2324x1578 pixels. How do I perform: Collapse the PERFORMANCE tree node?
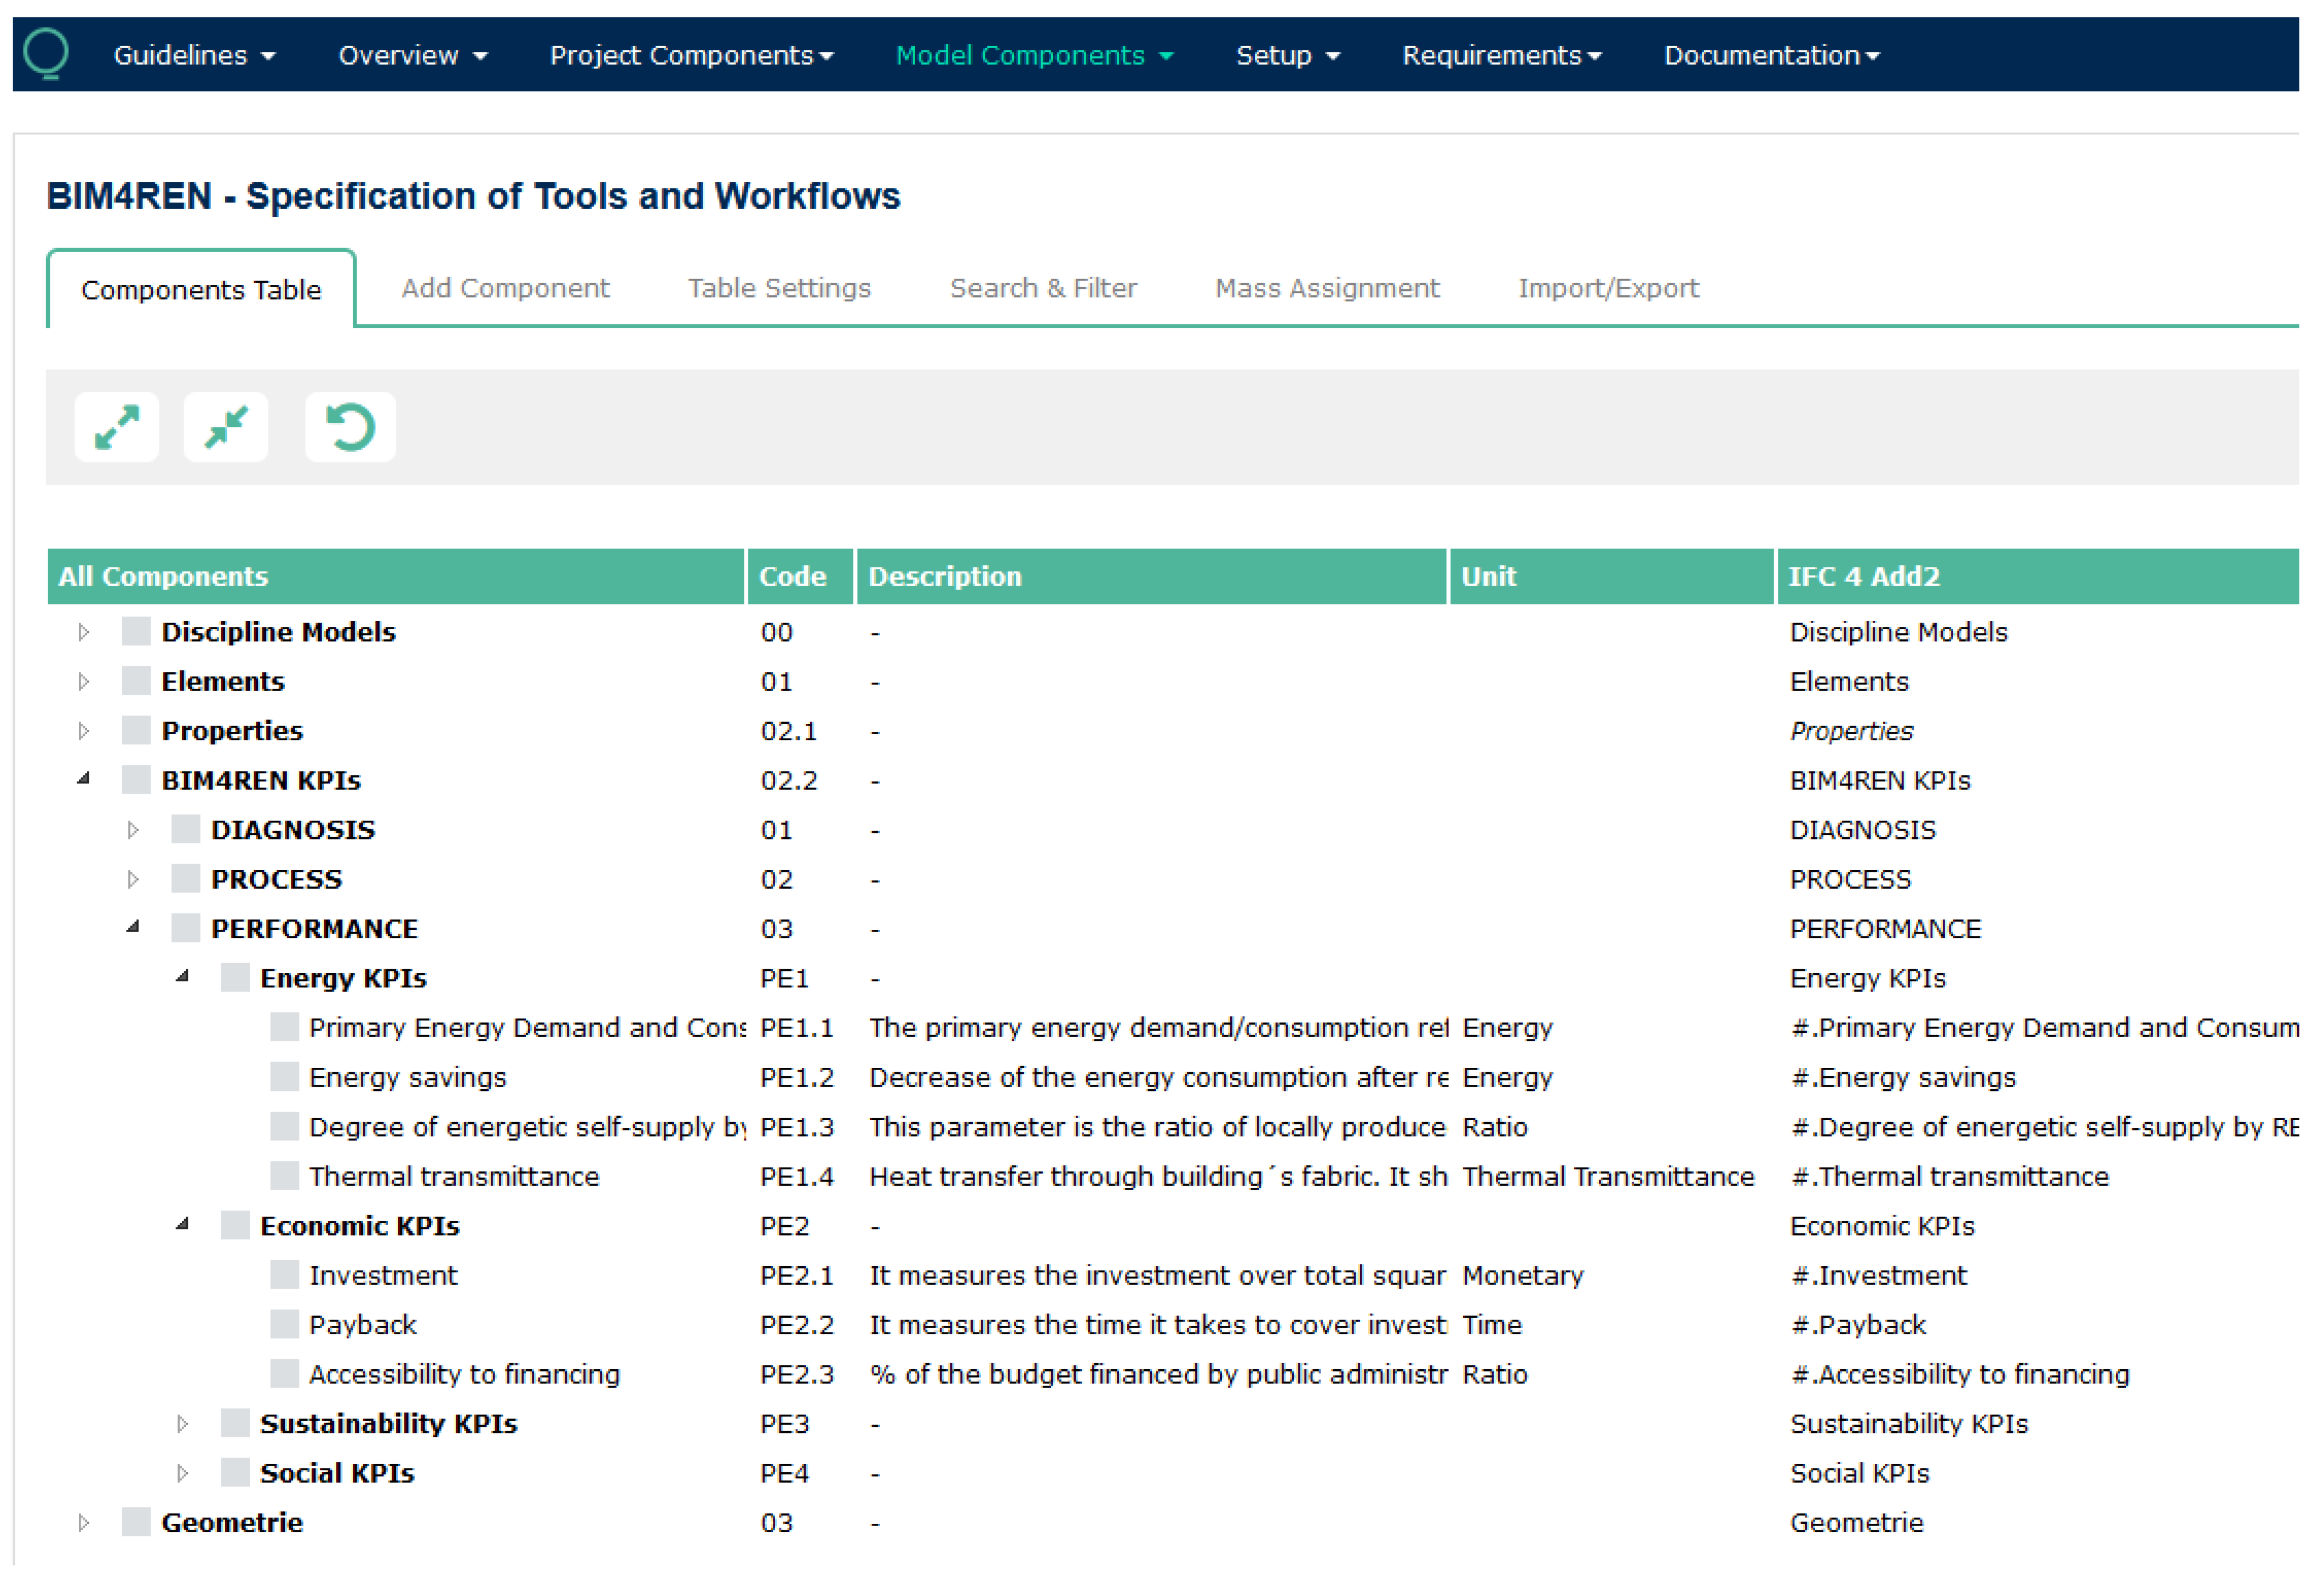(133, 928)
